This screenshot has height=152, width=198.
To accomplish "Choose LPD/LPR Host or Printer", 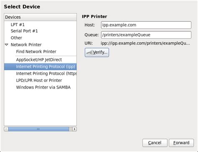I will click(x=41, y=81).
